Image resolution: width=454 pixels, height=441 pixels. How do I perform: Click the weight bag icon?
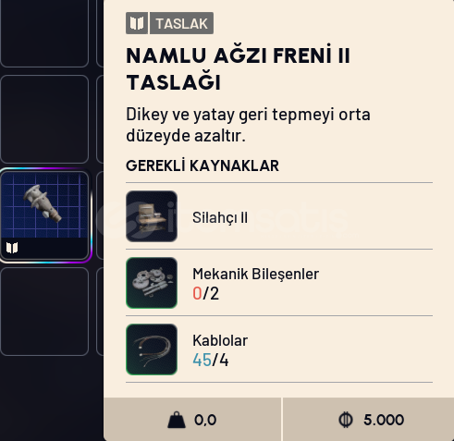(x=177, y=420)
